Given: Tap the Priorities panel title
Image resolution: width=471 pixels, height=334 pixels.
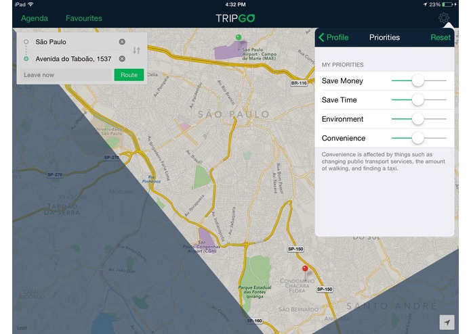Looking at the screenshot, I should pos(384,37).
